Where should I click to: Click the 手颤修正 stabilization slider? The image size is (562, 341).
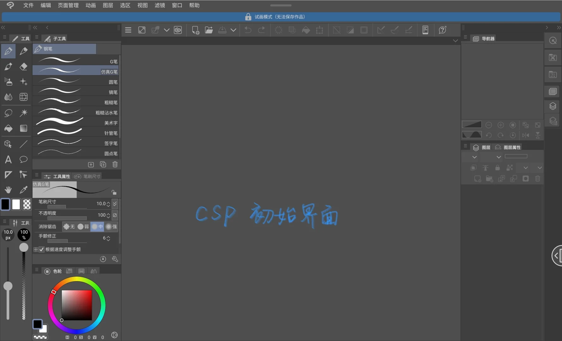pos(67,241)
